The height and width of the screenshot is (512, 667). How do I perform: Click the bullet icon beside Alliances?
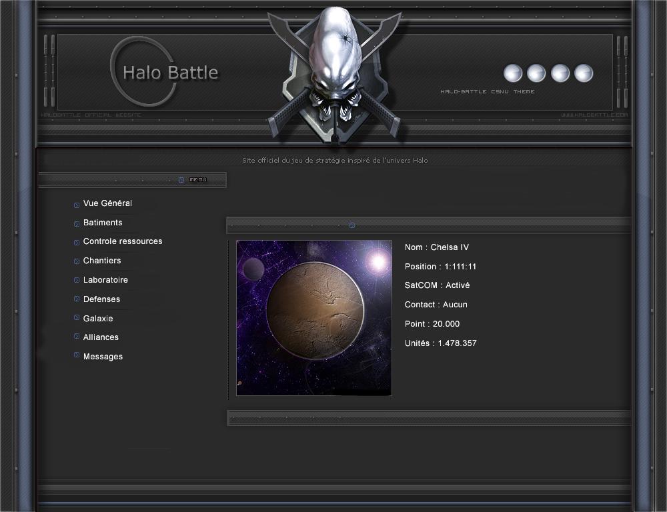pyautogui.click(x=77, y=336)
